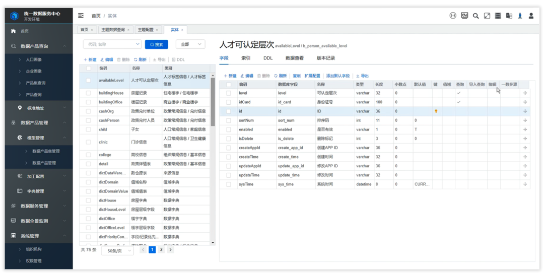Click the app logo cube icon
544x277 pixels.
(x=14, y=16)
